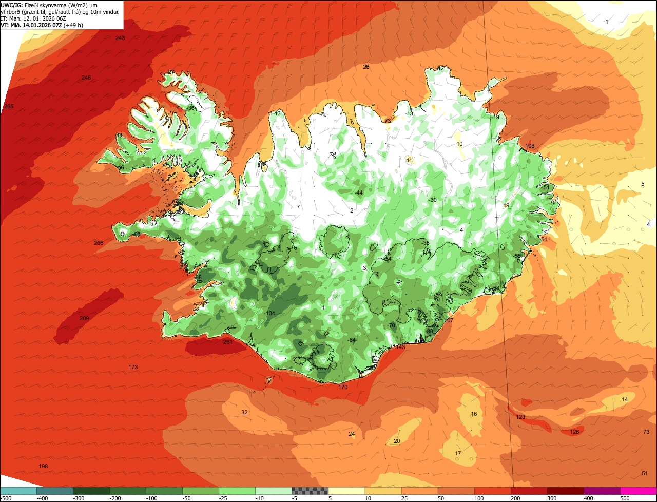This screenshot has width=657, height=502.
Task: Click the legend swatch between -100 and -50
Action: click(164, 491)
